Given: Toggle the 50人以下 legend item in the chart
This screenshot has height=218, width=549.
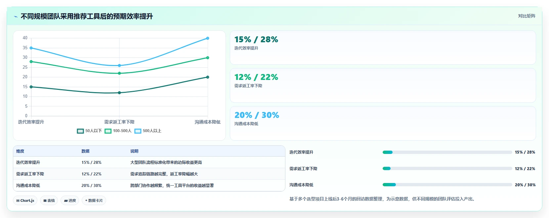Looking at the screenshot, I should pyautogui.click(x=89, y=131).
